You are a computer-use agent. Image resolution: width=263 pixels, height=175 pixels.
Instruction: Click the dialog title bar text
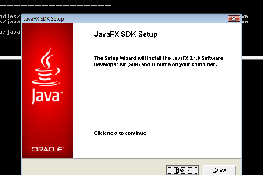43,19
